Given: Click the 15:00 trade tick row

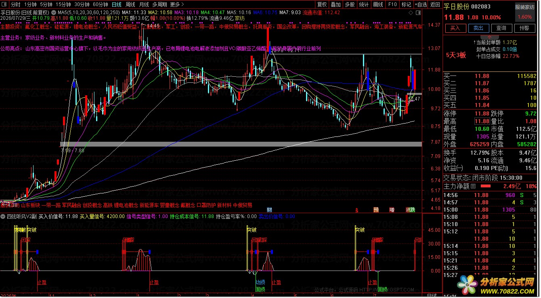Looking at the screenshot, I should coord(491,210).
